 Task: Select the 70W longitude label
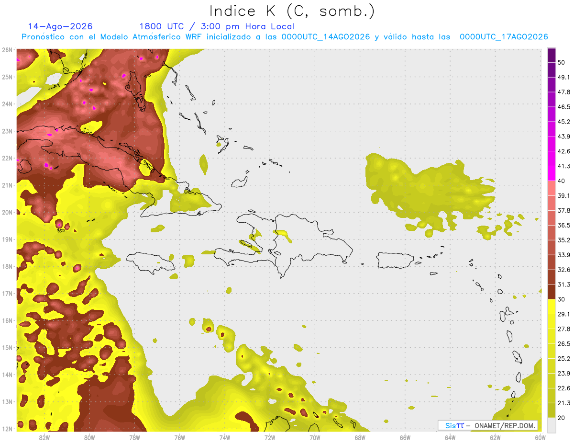click(x=315, y=437)
